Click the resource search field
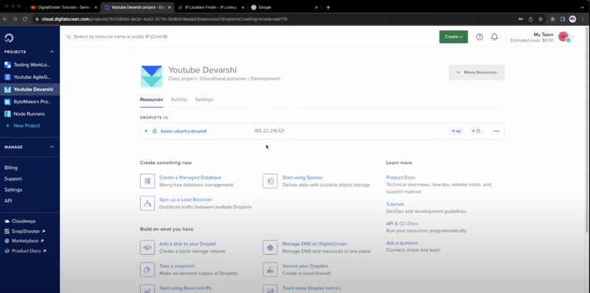 pyautogui.click(x=249, y=37)
